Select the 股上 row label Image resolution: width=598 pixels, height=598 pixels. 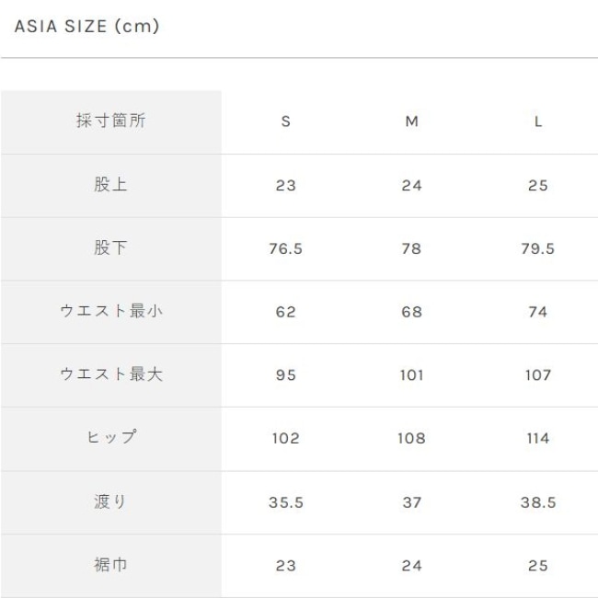111,185
